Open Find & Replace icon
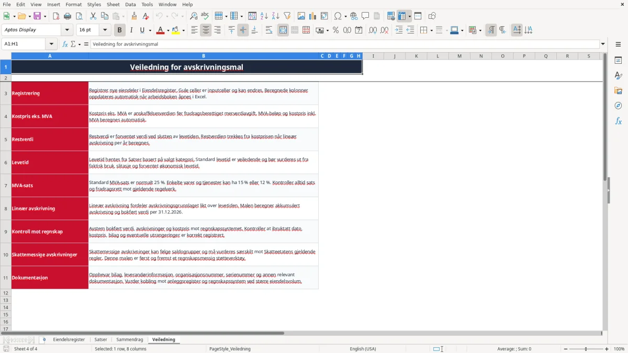 (x=194, y=16)
